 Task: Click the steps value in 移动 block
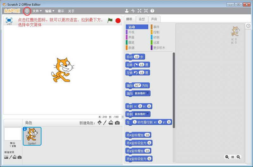pos(137,57)
